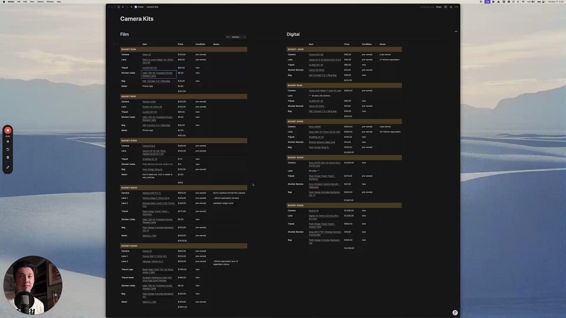Open the Camera Kits breadcrumb
Image resolution: width=566 pixels, height=318 pixels.
click(x=152, y=7)
